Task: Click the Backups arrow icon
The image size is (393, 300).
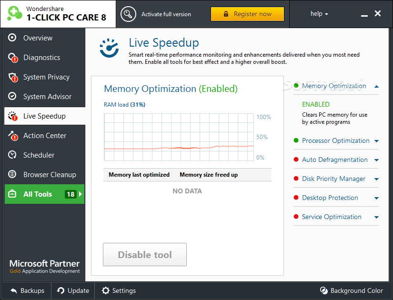Action: tap(14, 291)
